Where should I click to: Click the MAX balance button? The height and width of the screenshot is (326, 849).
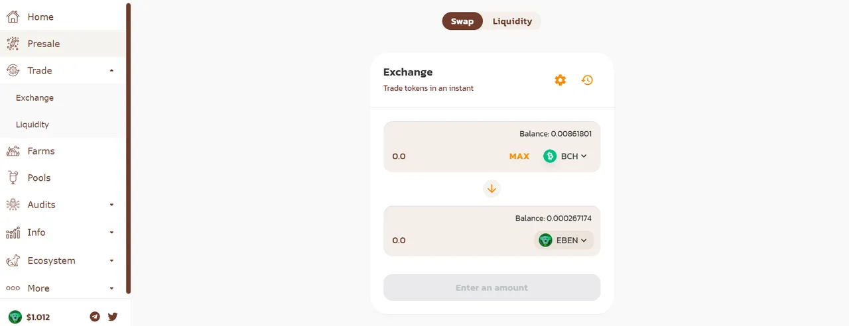[x=519, y=156]
